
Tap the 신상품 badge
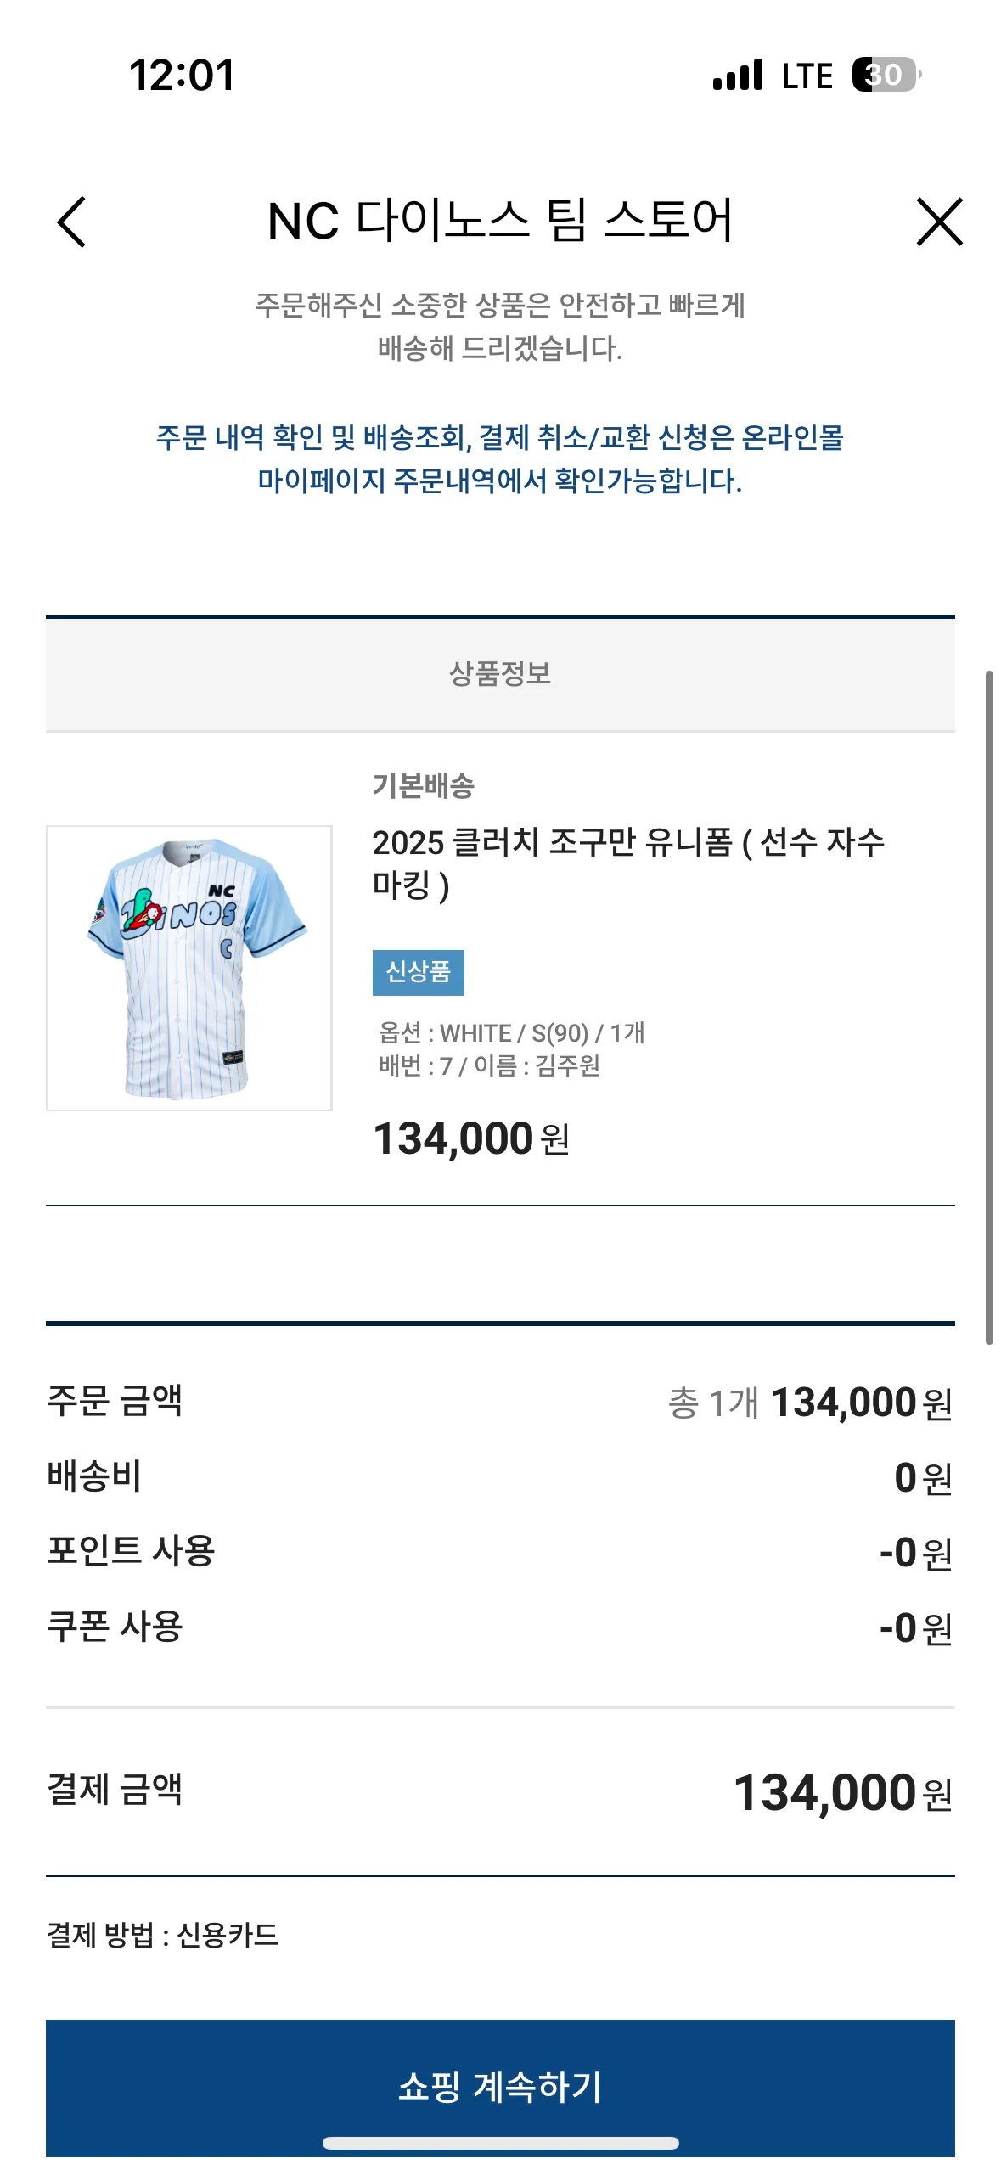[419, 972]
